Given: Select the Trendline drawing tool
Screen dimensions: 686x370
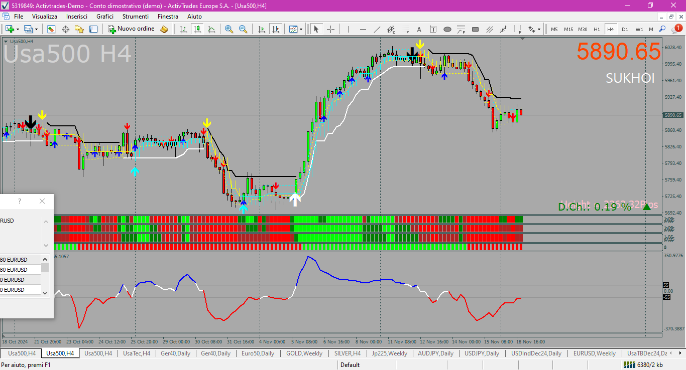Looking at the screenshot, I should pyautogui.click(x=377, y=29).
